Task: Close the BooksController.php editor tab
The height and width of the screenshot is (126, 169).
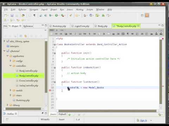Action: (138, 26)
